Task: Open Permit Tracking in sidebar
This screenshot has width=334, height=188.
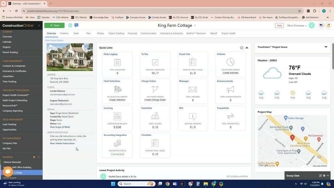Action: pyautogui.click(x=10, y=52)
